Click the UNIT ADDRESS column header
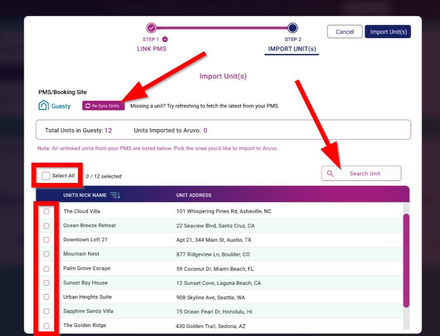The width and height of the screenshot is (440, 336). (193, 195)
